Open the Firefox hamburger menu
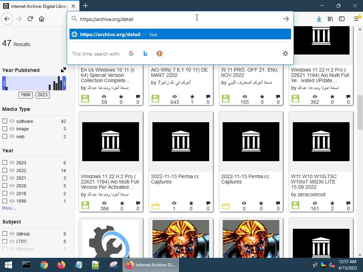This screenshot has height=272, width=363. pyautogui.click(x=357, y=19)
